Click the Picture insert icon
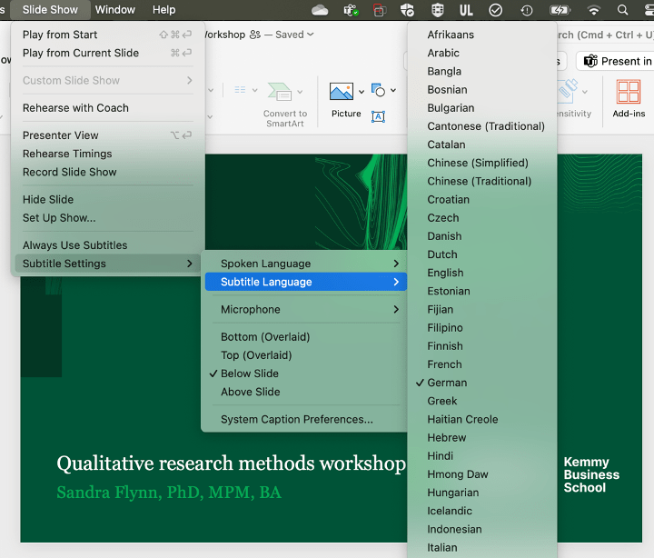The image size is (654, 558). pos(342,92)
